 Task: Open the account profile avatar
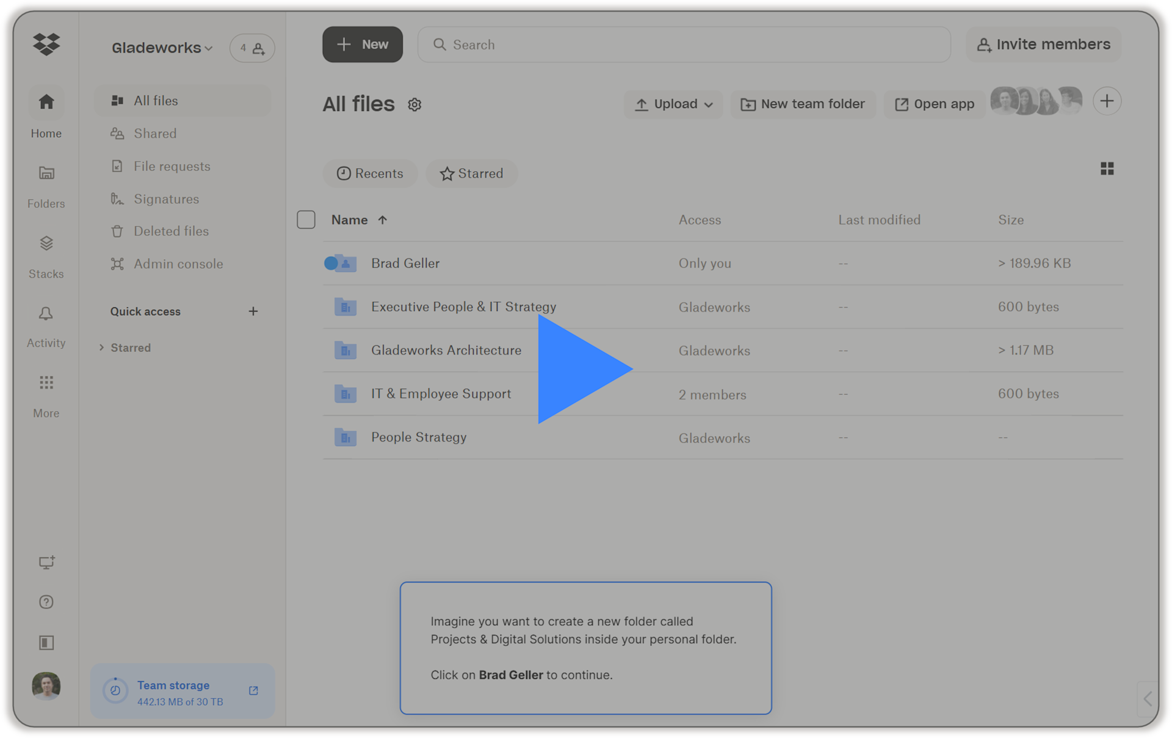coord(46,686)
